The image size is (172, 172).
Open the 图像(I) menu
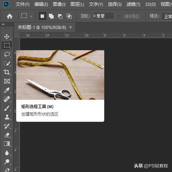[x=60, y=4]
